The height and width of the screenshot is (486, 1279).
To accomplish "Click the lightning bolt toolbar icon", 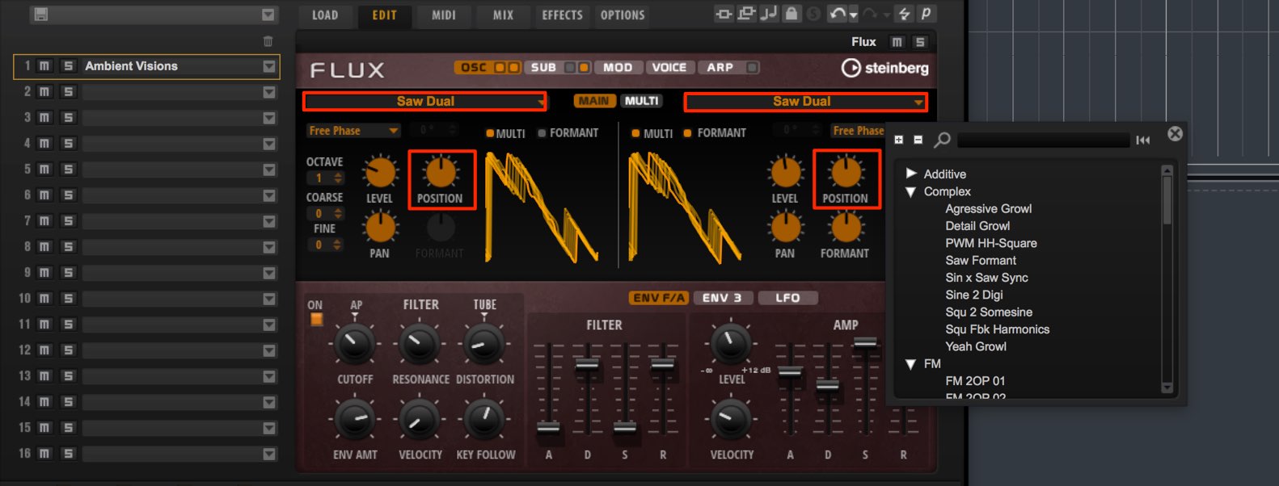I will pyautogui.click(x=904, y=14).
